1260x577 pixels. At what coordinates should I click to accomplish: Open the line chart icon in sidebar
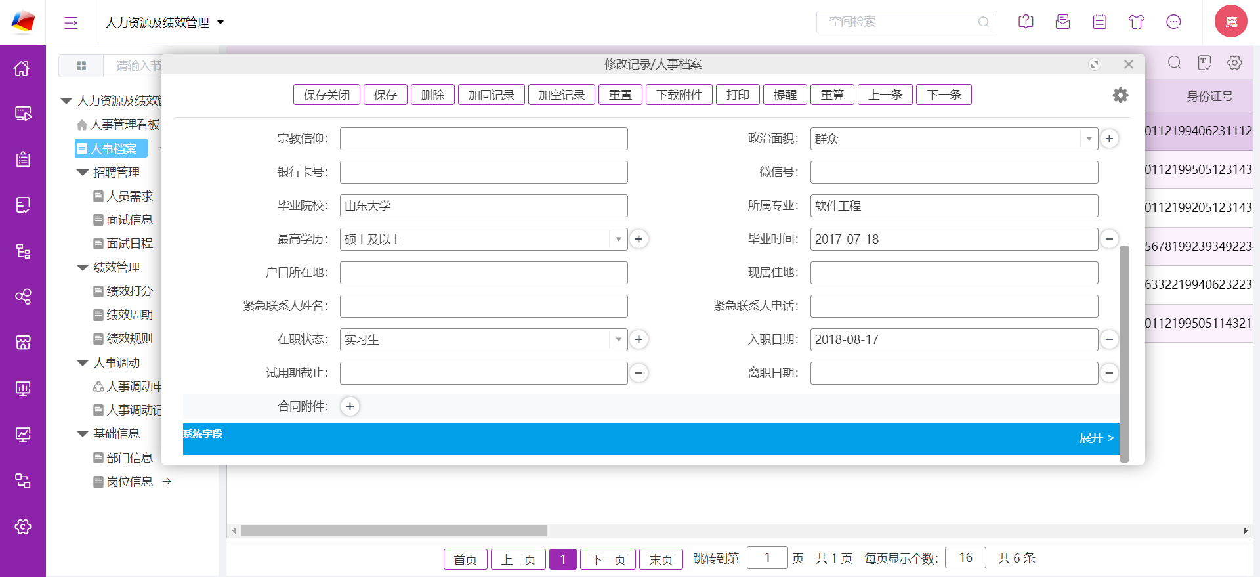[x=23, y=435]
